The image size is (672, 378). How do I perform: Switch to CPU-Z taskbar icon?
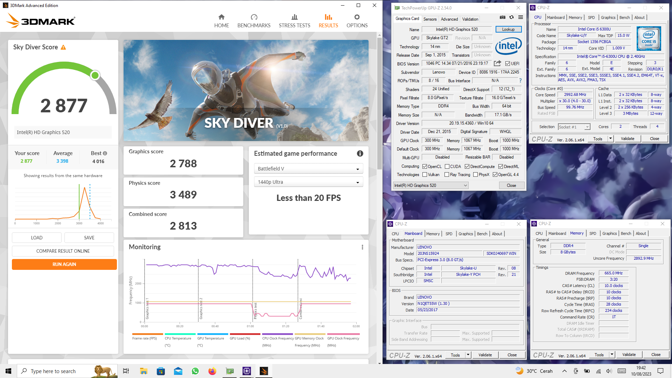coord(247,371)
